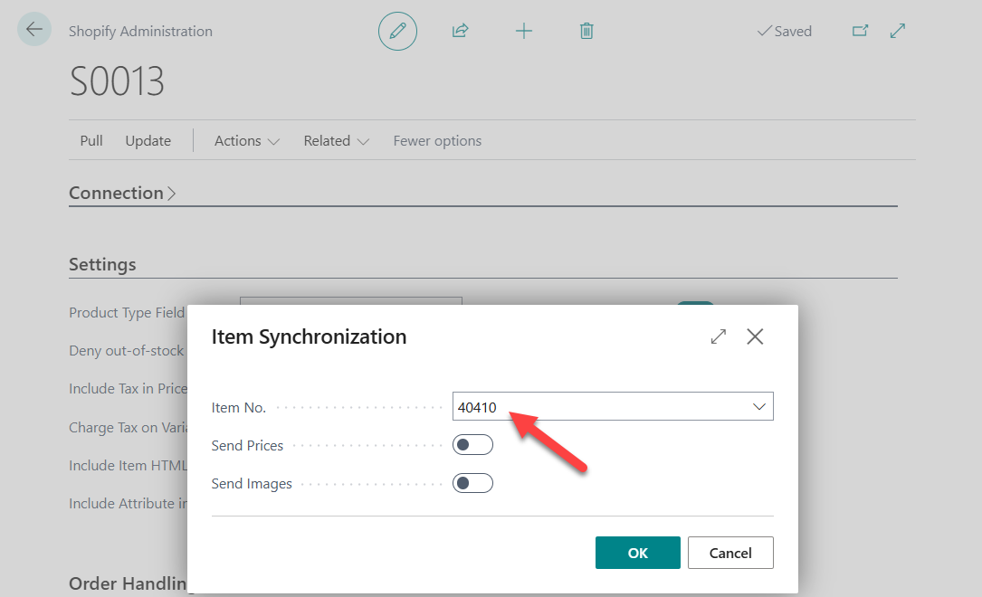Expand the Connection section
982x597 pixels.
click(122, 193)
